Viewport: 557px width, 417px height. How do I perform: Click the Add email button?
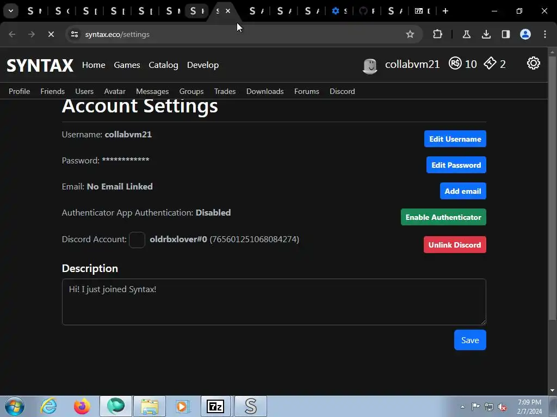pos(463,191)
